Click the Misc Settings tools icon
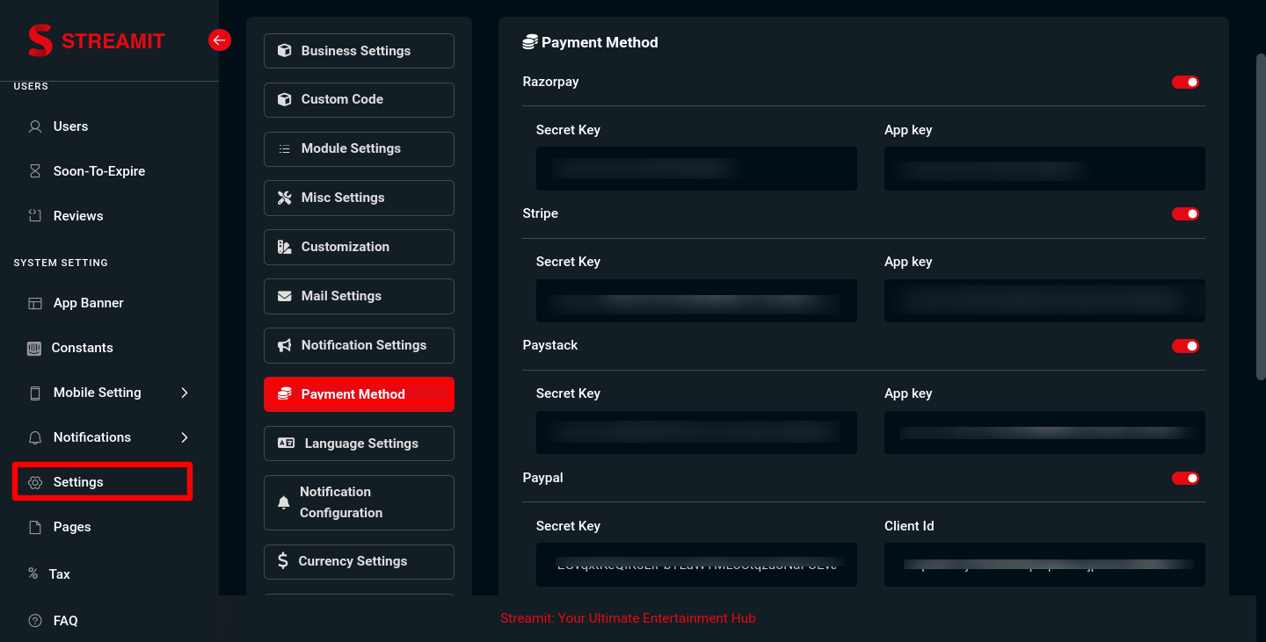This screenshot has height=642, width=1266. [284, 198]
